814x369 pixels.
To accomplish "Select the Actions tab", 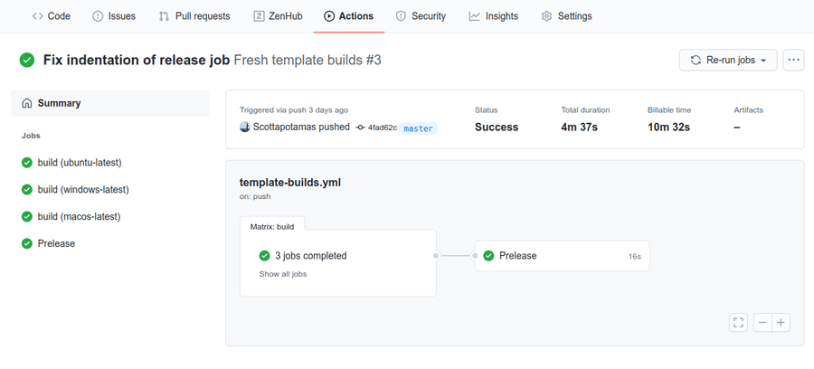I will tap(348, 16).
